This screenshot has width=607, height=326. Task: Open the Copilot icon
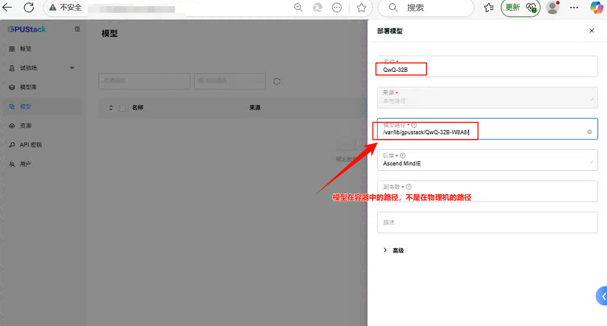coord(596,7)
